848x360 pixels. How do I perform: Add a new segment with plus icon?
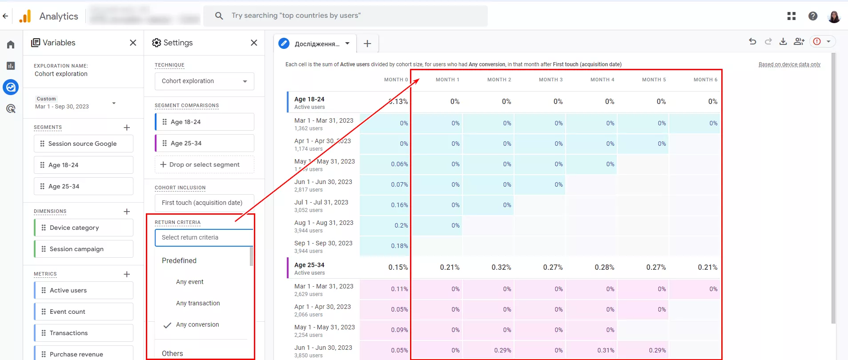(127, 128)
